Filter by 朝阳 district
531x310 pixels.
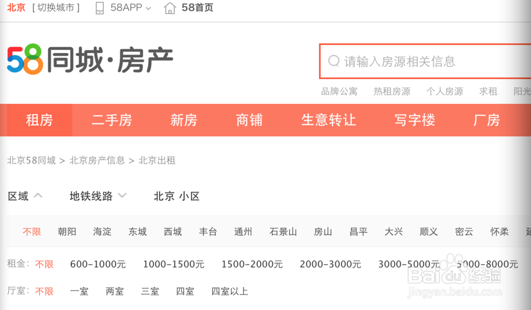pyautogui.click(x=67, y=232)
